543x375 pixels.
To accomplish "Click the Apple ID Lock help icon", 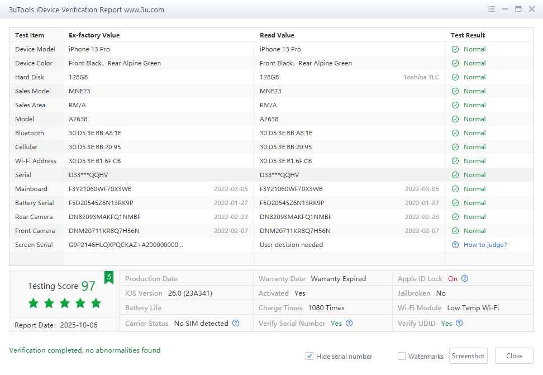I will point(465,278).
